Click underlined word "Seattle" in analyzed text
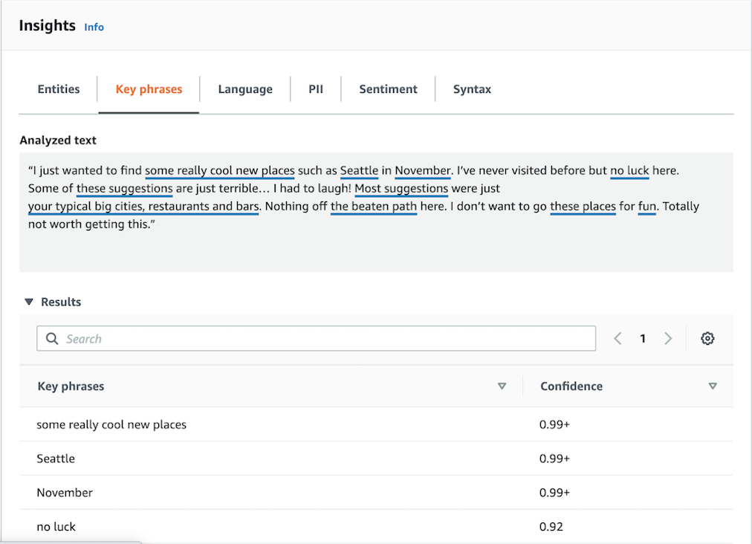The image size is (752, 544). pyautogui.click(x=359, y=171)
